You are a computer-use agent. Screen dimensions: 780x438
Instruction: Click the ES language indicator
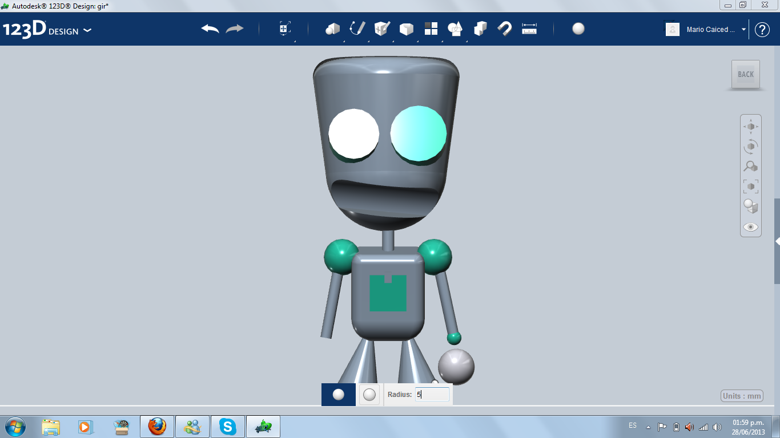click(x=633, y=425)
